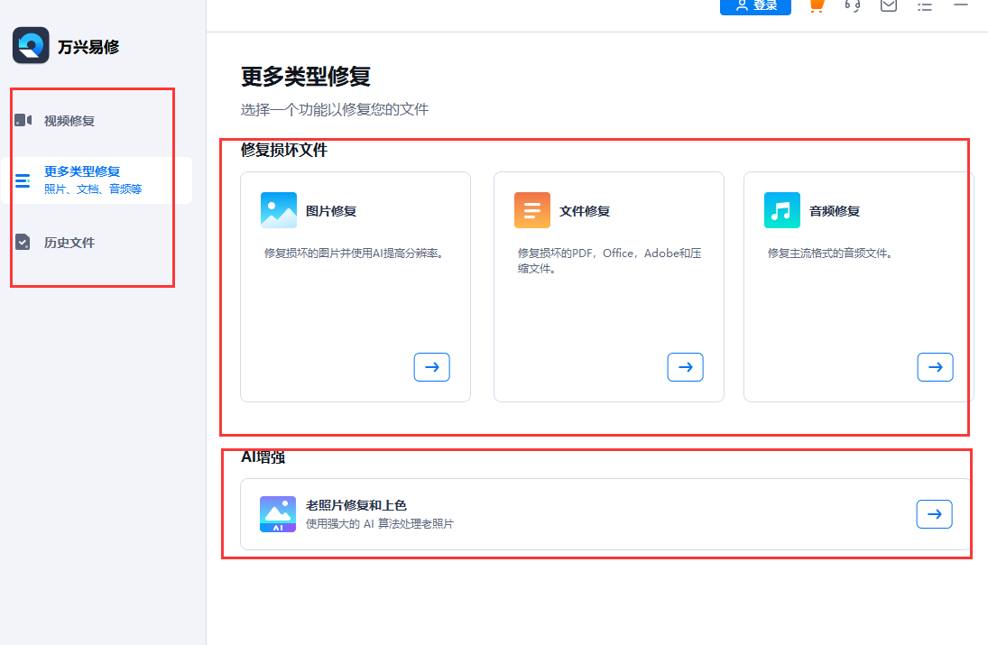The height and width of the screenshot is (645, 988).
Task: Click the customer support headset icon
Action: pyautogui.click(x=851, y=6)
